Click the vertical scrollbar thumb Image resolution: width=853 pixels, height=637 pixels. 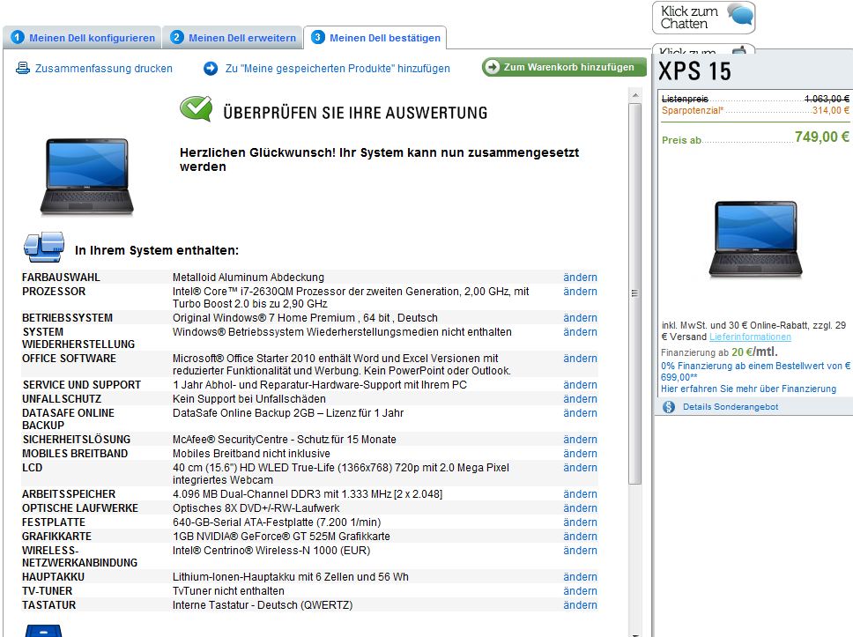click(x=634, y=293)
